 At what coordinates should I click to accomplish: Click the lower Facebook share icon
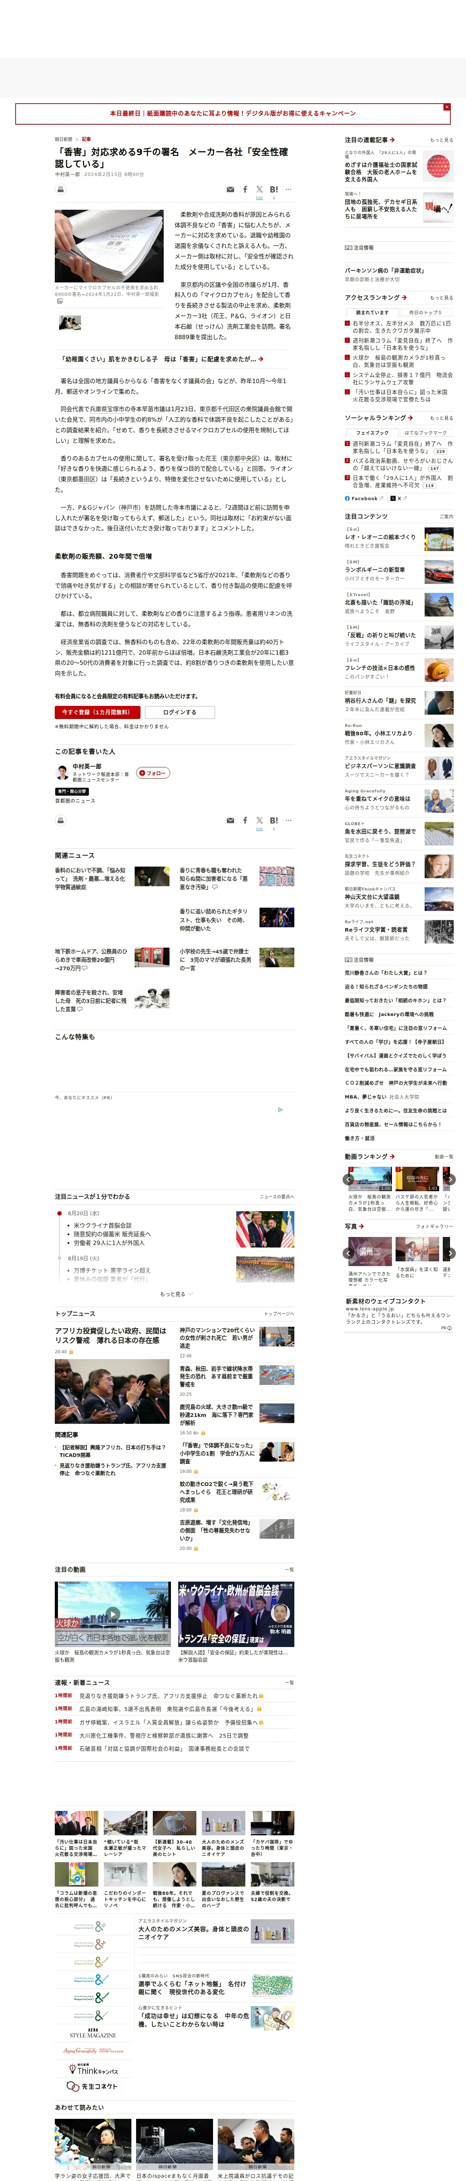245,820
